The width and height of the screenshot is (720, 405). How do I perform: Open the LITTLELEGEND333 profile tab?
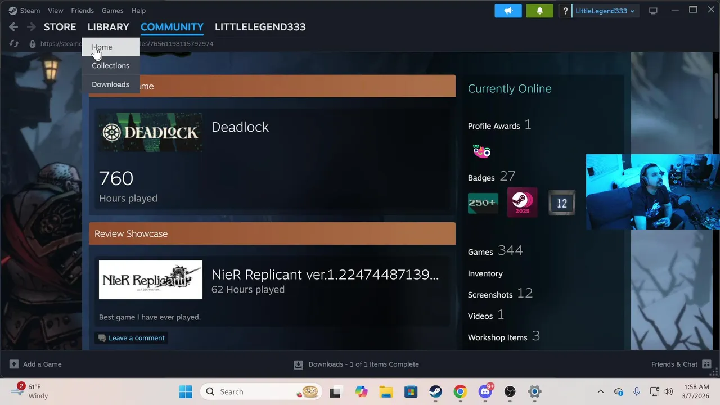tap(260, 27)
